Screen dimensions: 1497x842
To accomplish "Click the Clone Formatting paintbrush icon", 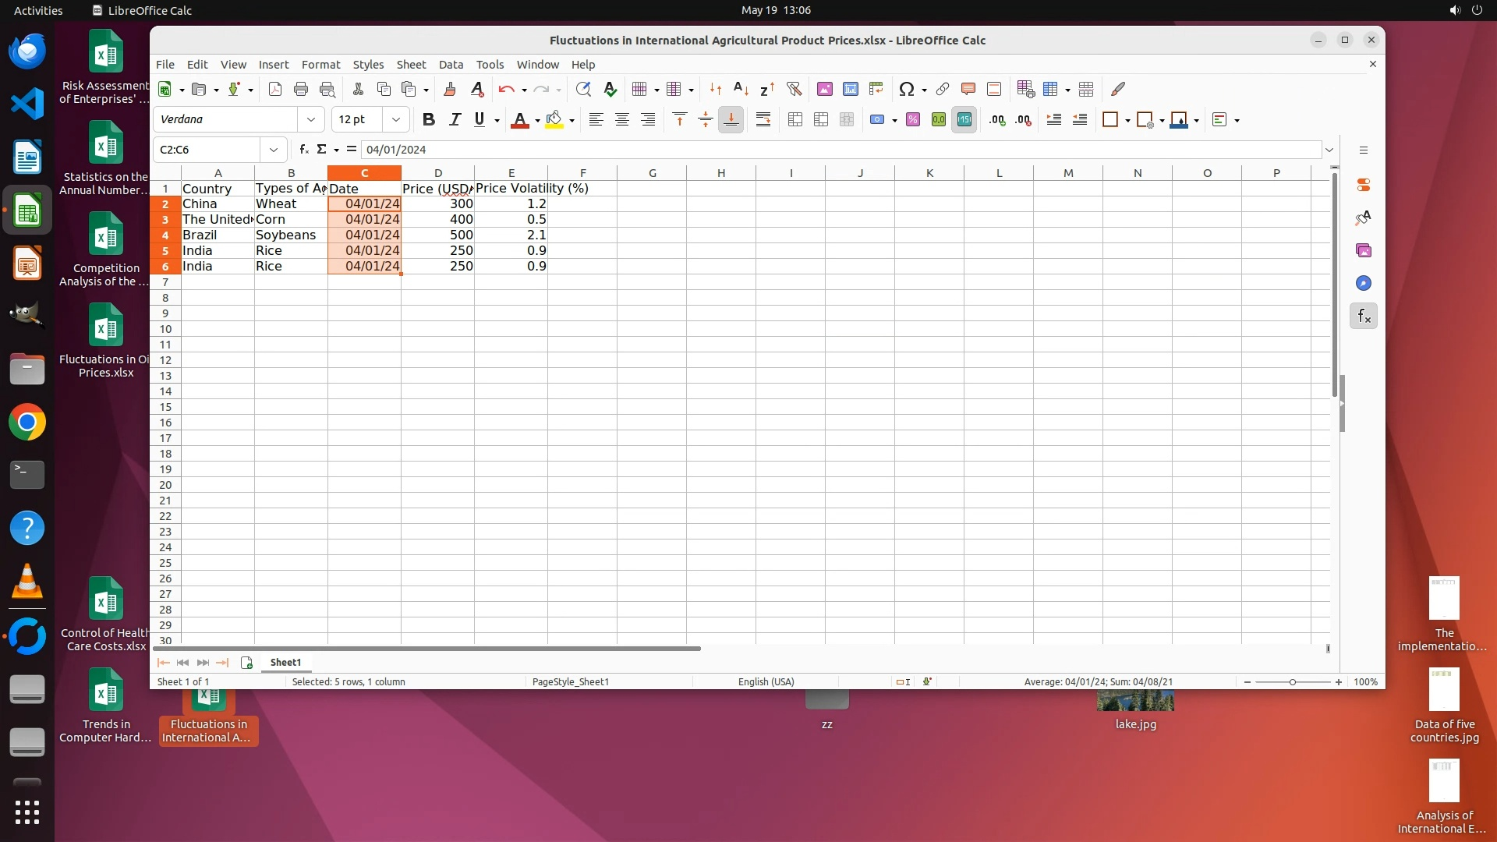I will click(x=449, y=89).
